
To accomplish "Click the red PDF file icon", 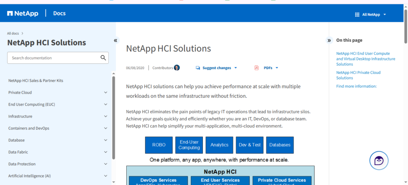I will click(257, 68).
